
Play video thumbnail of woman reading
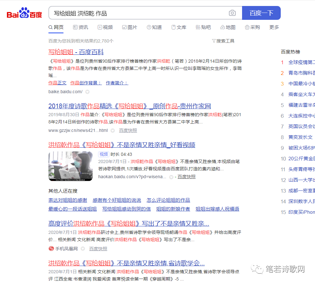coord(70,166)
